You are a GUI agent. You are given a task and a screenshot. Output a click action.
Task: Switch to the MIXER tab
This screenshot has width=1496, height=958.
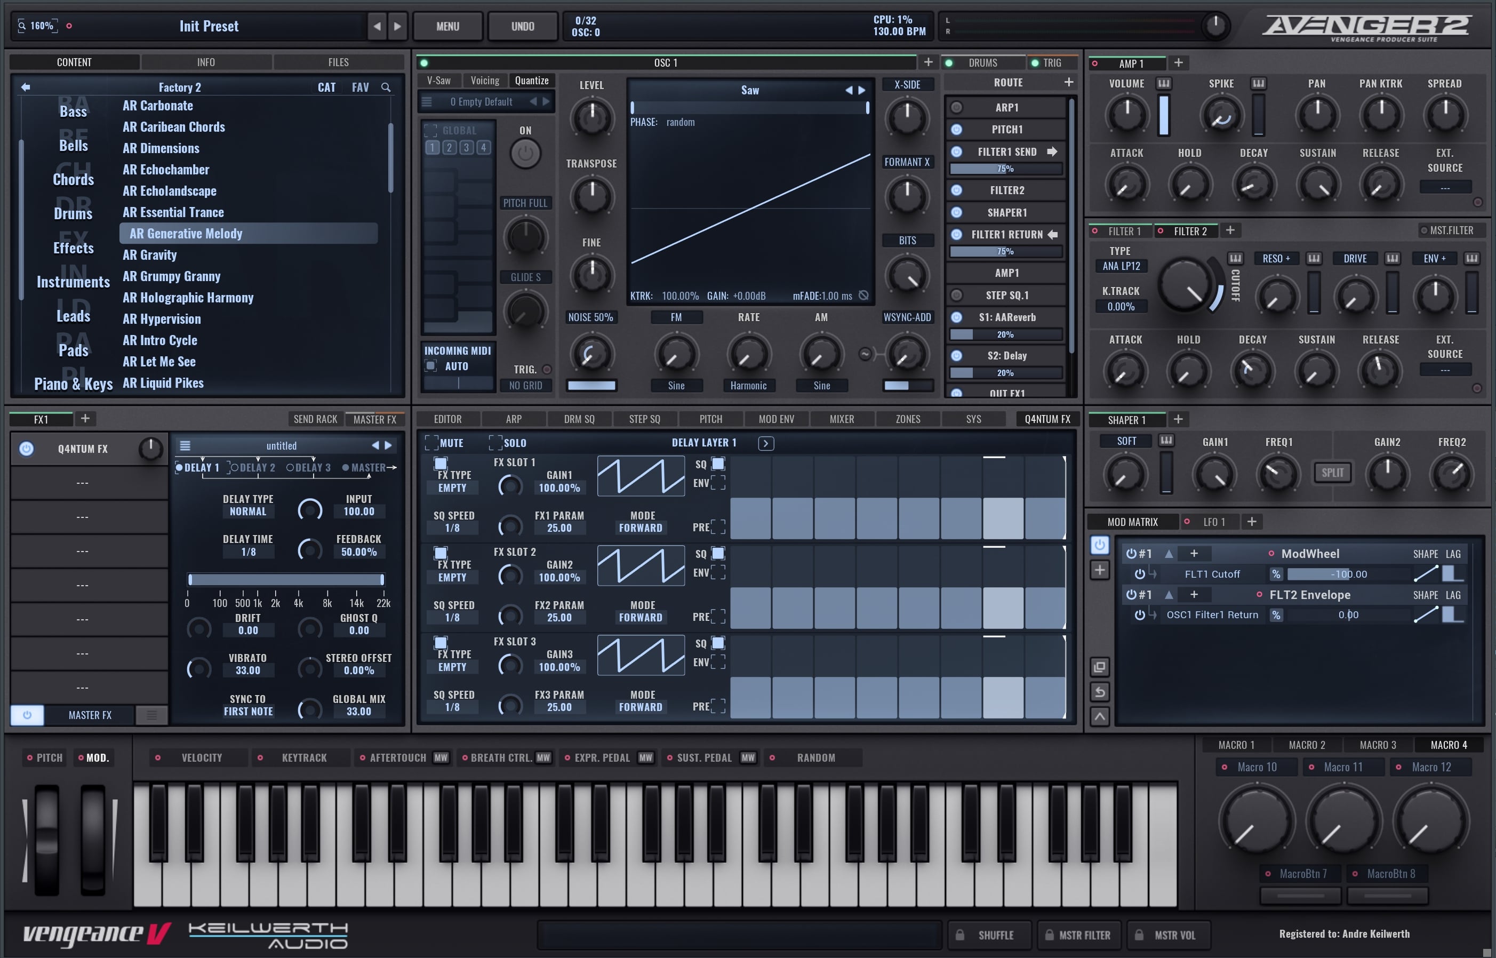(x=841, y=419)
